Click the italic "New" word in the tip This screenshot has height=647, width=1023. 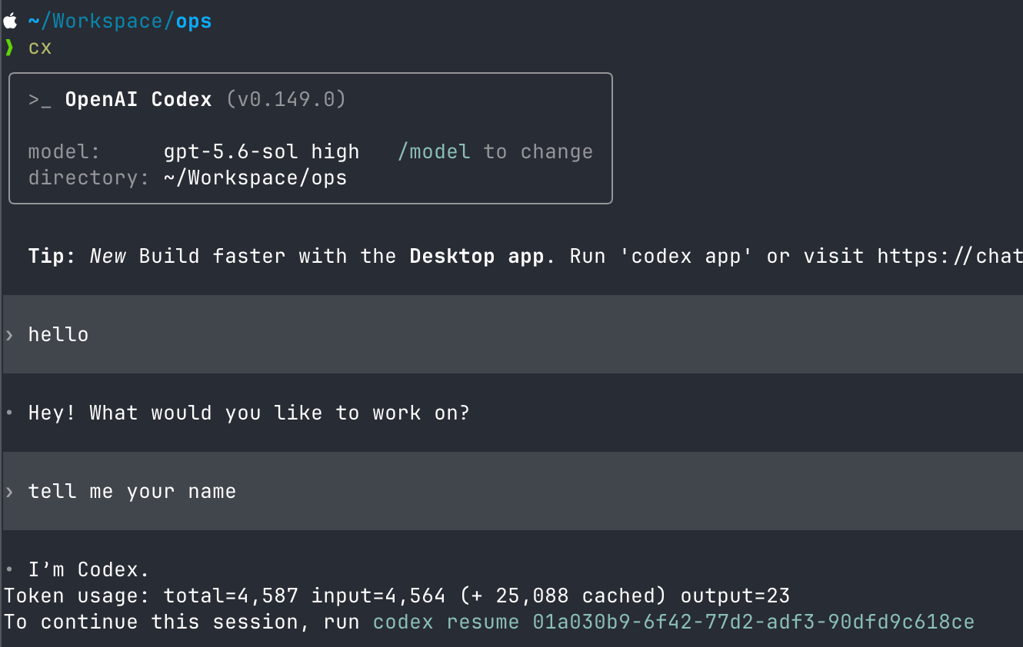coord(108,256)
